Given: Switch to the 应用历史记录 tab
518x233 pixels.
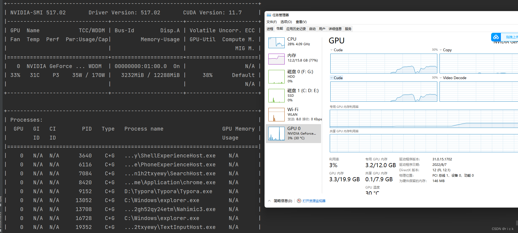Looking at the screenshot, I should (296, 29).
